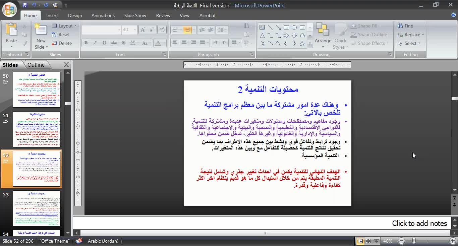Select slide 51 thumbnail
The height and width of the screenshot is (246, 458).
pyautogui.click(x=37, y=129)
